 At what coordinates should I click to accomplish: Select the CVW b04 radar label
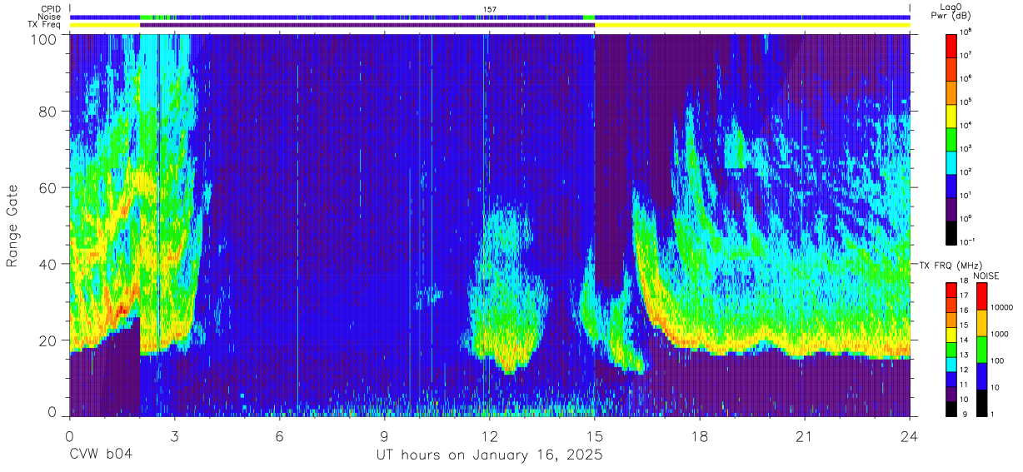click(x=100, y=455)
